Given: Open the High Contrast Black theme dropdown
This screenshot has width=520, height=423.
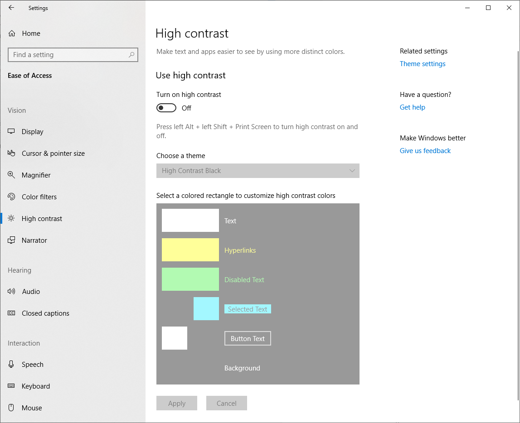Looking at the screenshot, I should coord(258,171).
